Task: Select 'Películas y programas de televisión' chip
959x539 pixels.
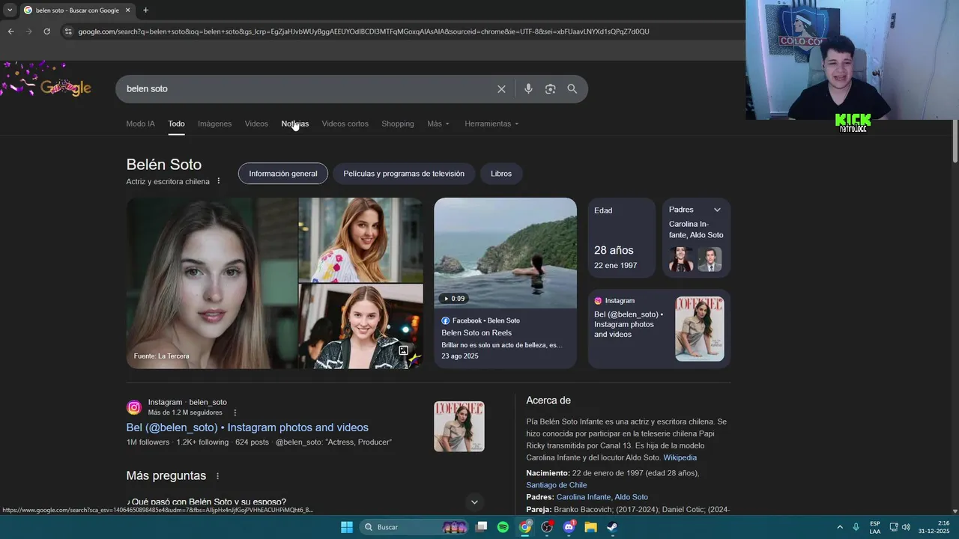Action: (404, 174)
